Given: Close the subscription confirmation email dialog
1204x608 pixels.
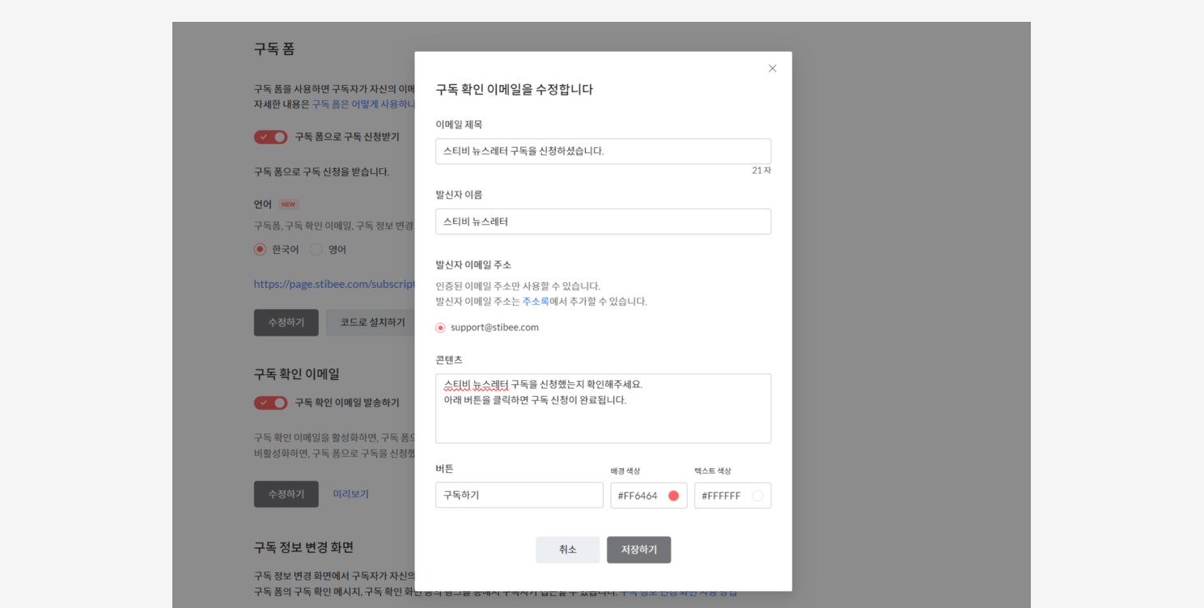Looking at the screenshot, I should coord(772,69).
